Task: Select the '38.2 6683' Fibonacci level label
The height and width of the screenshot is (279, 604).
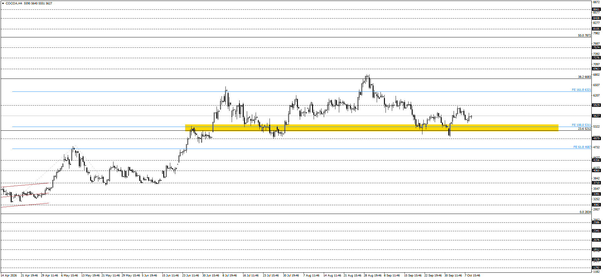Action: coord(584,77)
